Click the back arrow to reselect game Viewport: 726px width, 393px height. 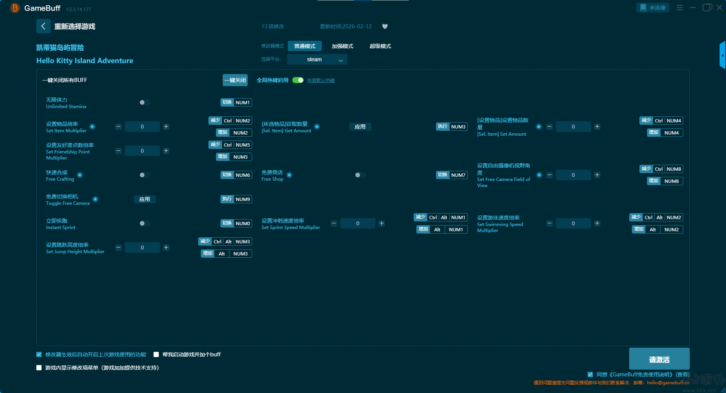tap(43, 26)
